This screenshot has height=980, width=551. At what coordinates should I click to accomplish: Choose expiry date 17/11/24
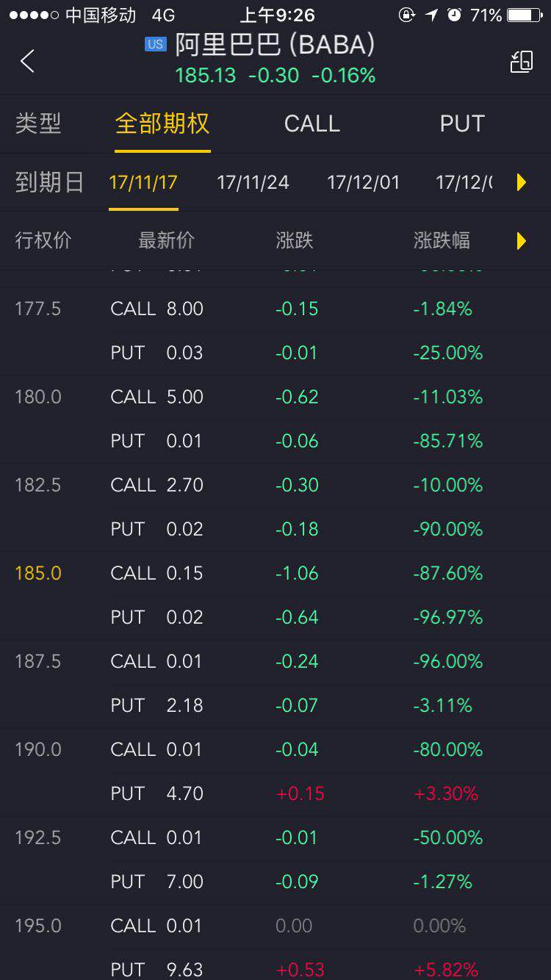click(253, 182)
